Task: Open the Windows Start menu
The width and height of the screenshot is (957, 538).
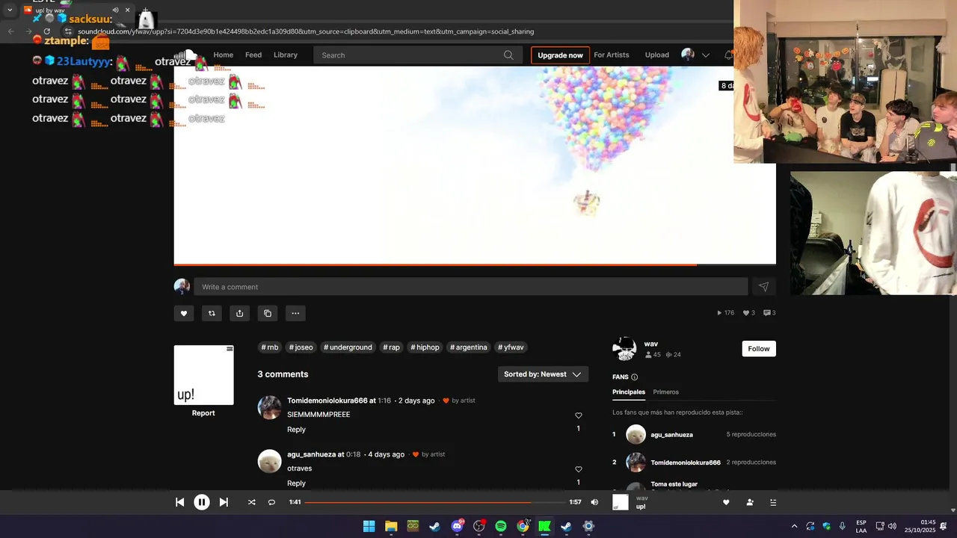Action: point(369,526)
